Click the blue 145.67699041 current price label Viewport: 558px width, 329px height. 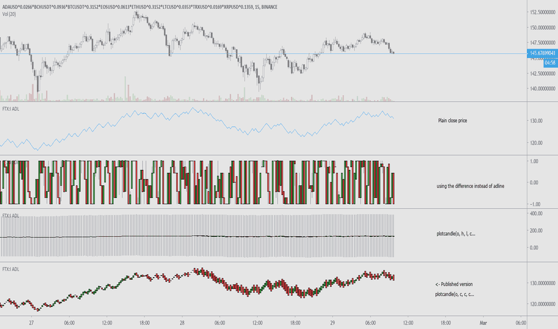tap(542, 53)
